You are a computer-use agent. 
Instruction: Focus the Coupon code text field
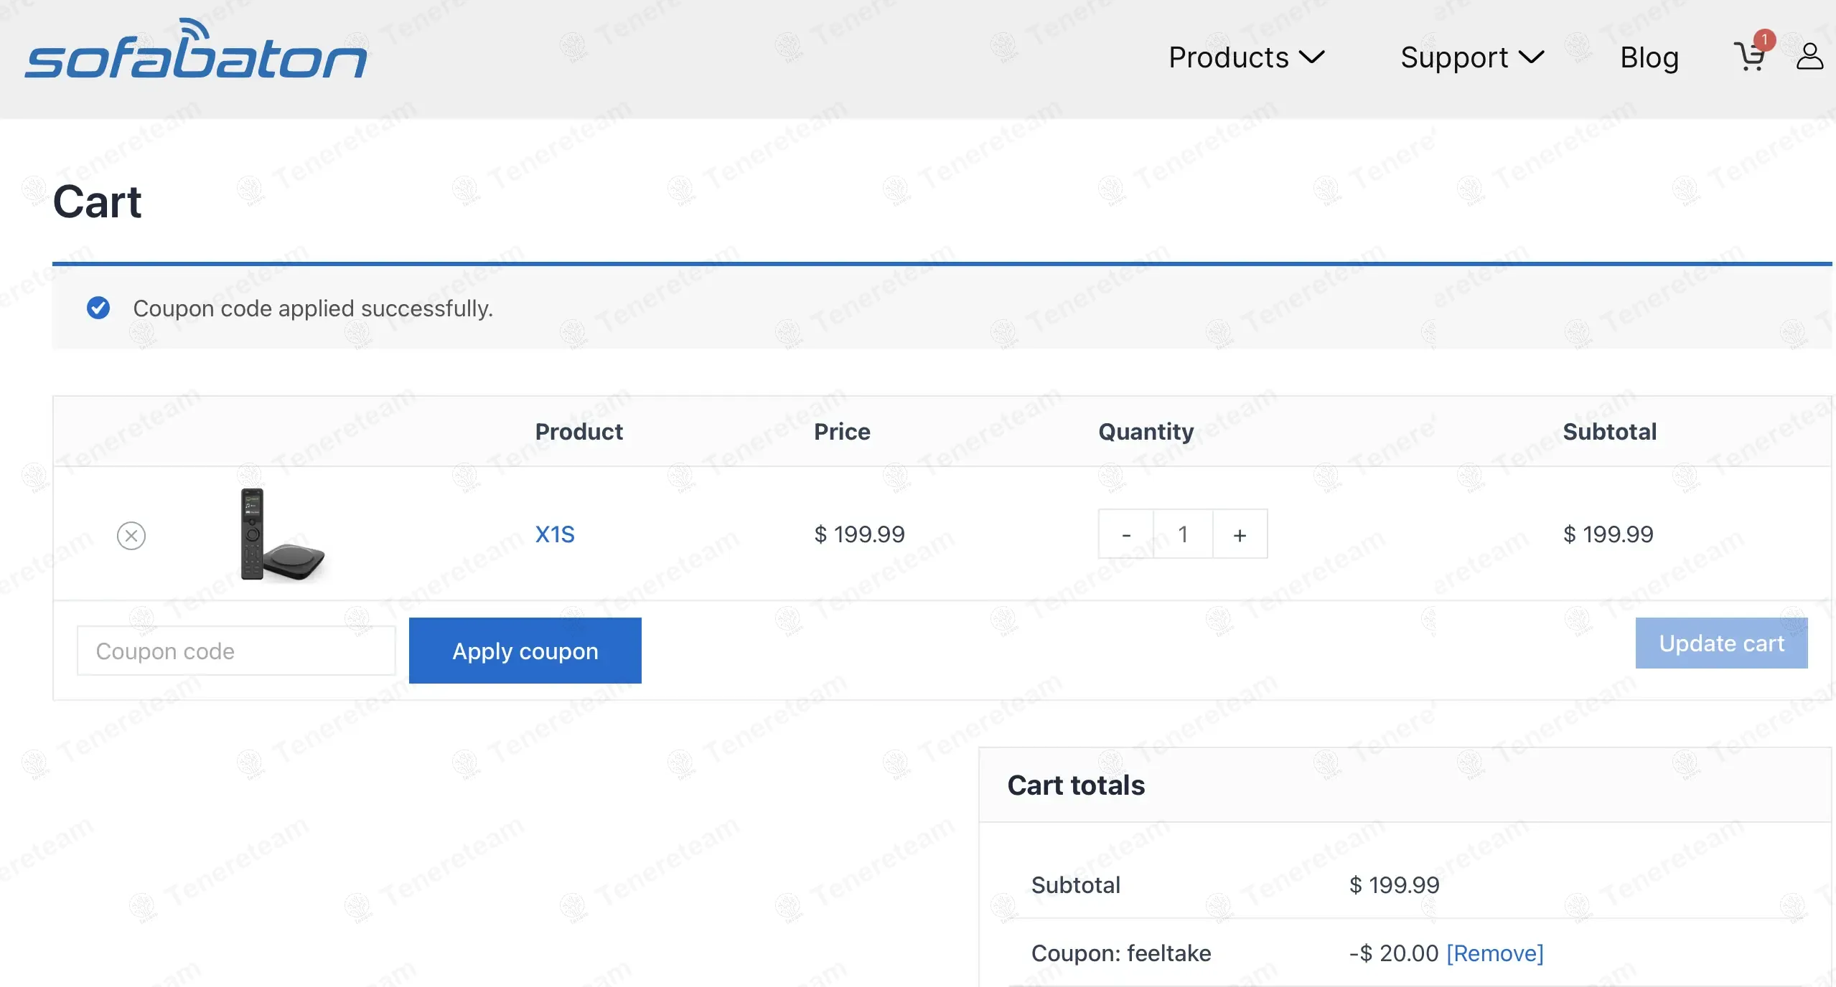tap(236, 651)
